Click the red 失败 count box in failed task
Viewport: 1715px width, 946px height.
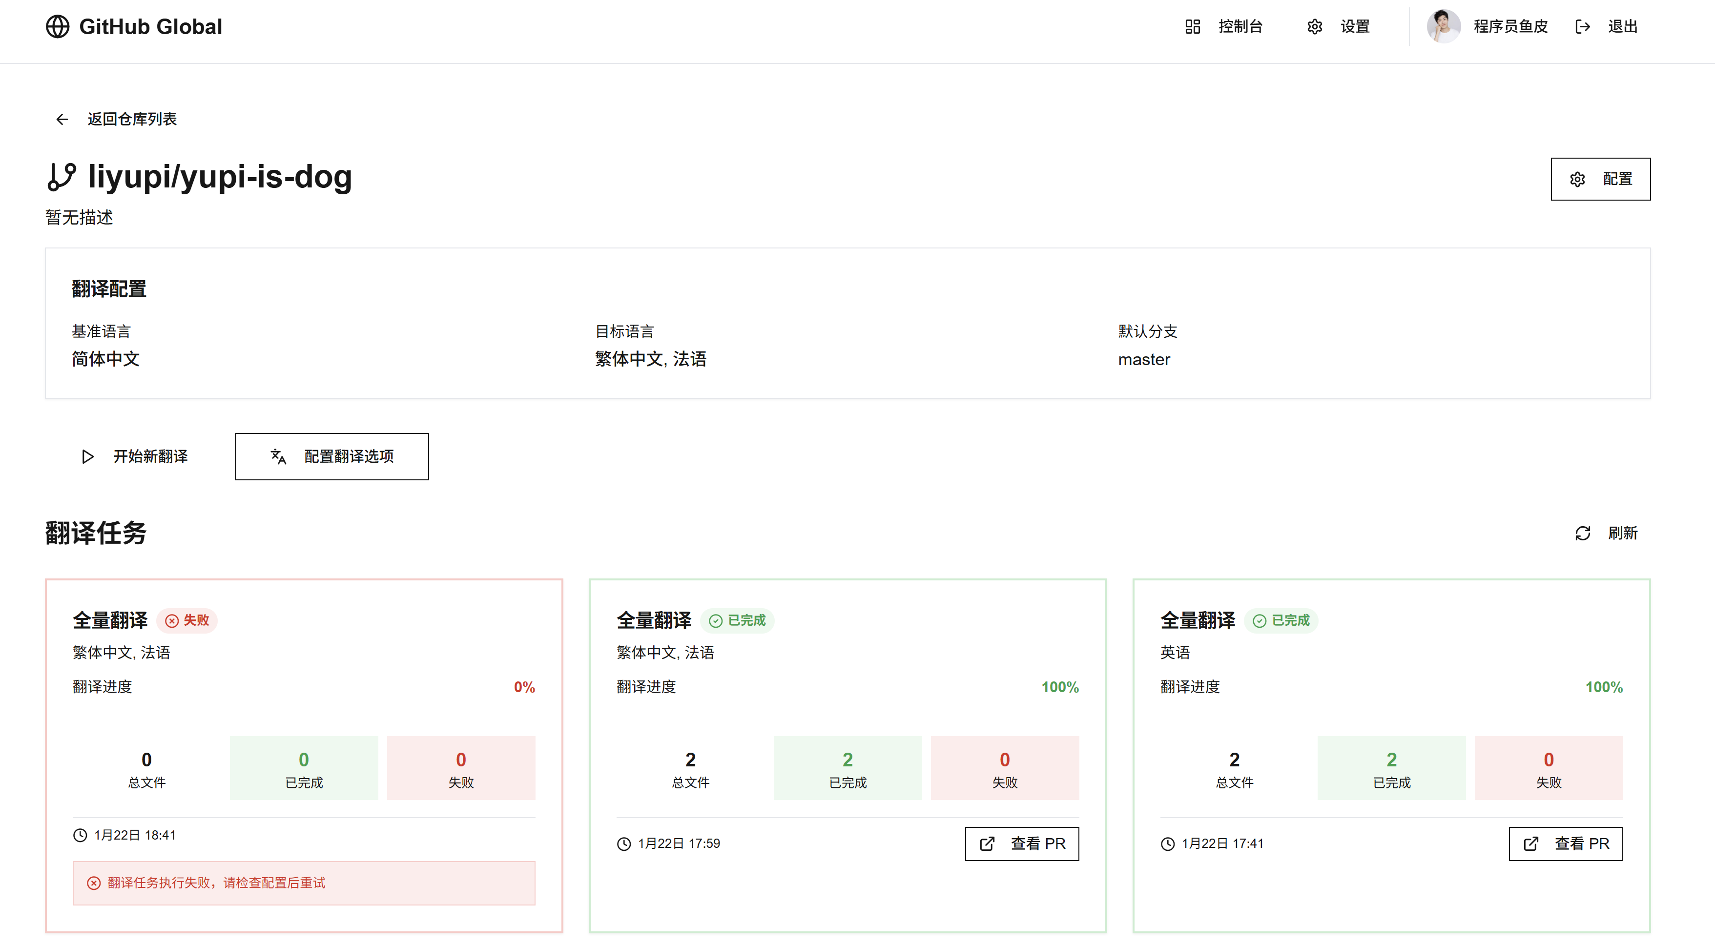click(x=461, y=768)
